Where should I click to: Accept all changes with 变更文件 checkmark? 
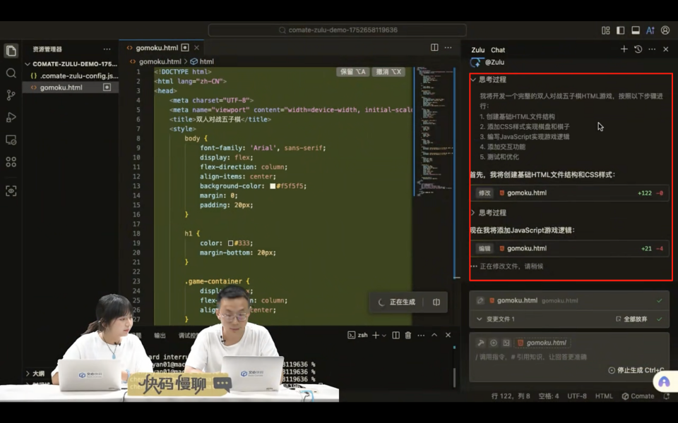click(660, 319)
